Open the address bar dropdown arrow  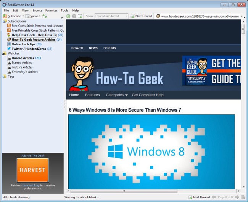coord(242,16)
